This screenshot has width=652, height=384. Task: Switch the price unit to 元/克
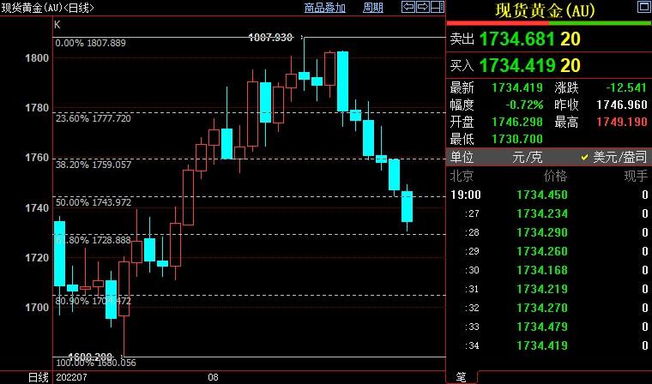click(x=522, y=158)
